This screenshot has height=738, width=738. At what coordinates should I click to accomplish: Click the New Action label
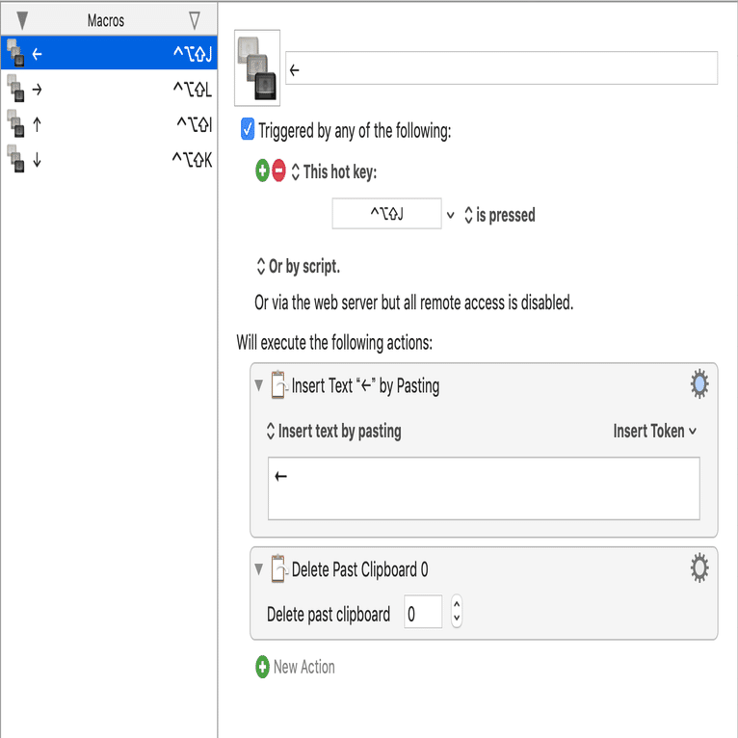coord(304,667)
